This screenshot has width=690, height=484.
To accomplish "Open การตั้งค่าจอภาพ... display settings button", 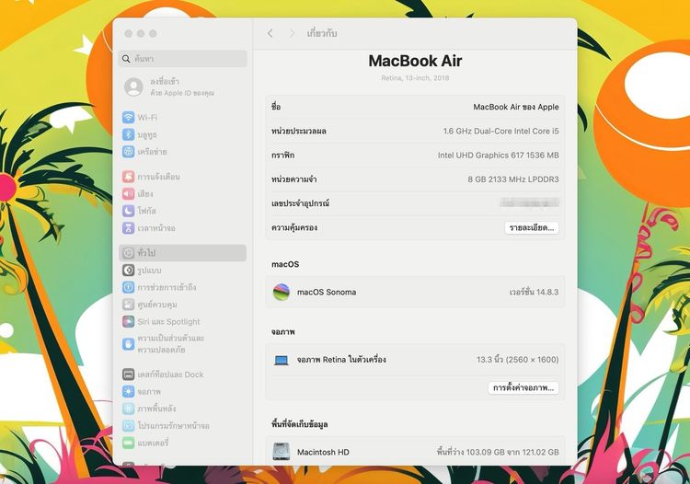I will tap(523, 388).
